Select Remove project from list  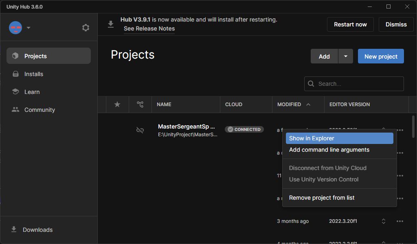(339, 198)
